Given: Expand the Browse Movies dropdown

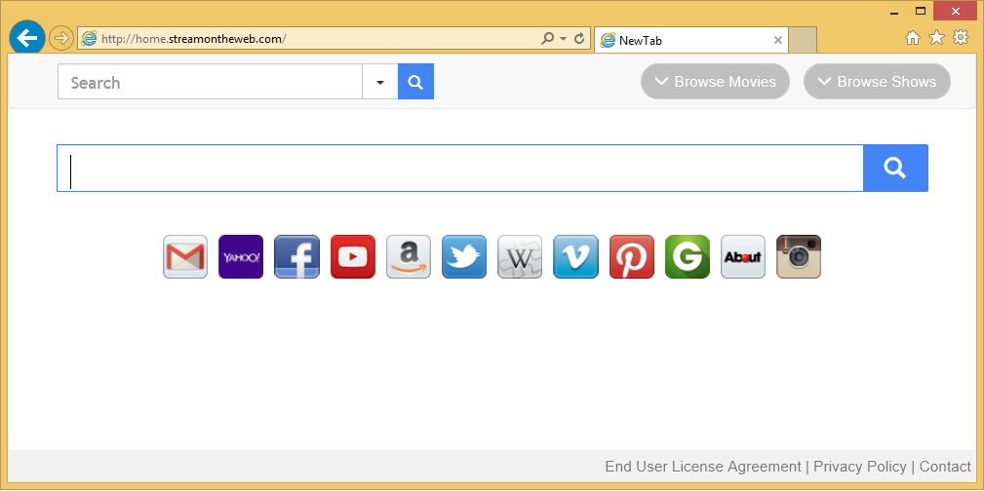Looking at the screenshot, I should (715, 82).
